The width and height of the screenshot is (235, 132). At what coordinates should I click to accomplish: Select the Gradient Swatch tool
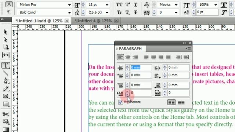click(x=6, y=129)
